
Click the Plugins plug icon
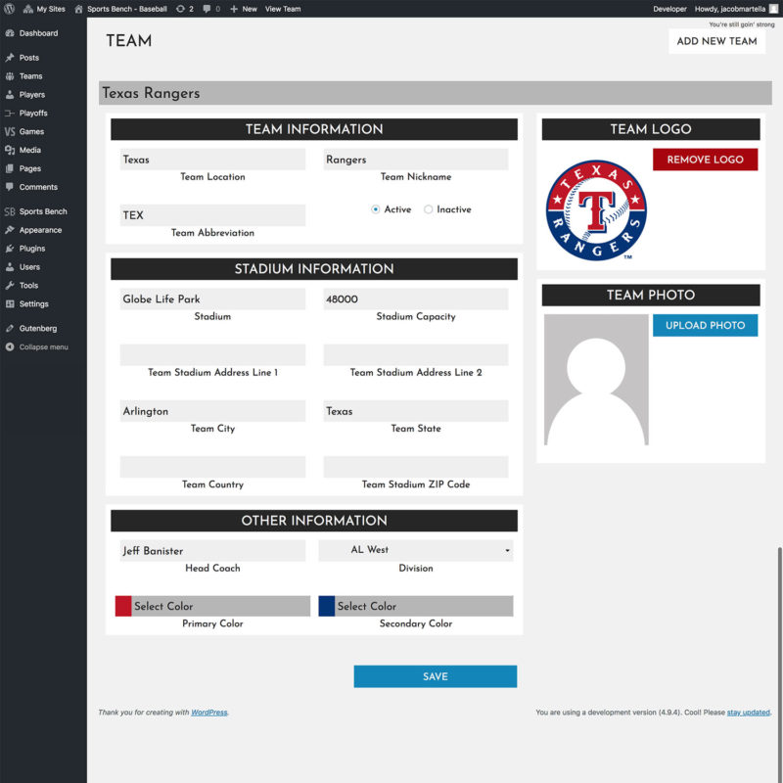10,249
